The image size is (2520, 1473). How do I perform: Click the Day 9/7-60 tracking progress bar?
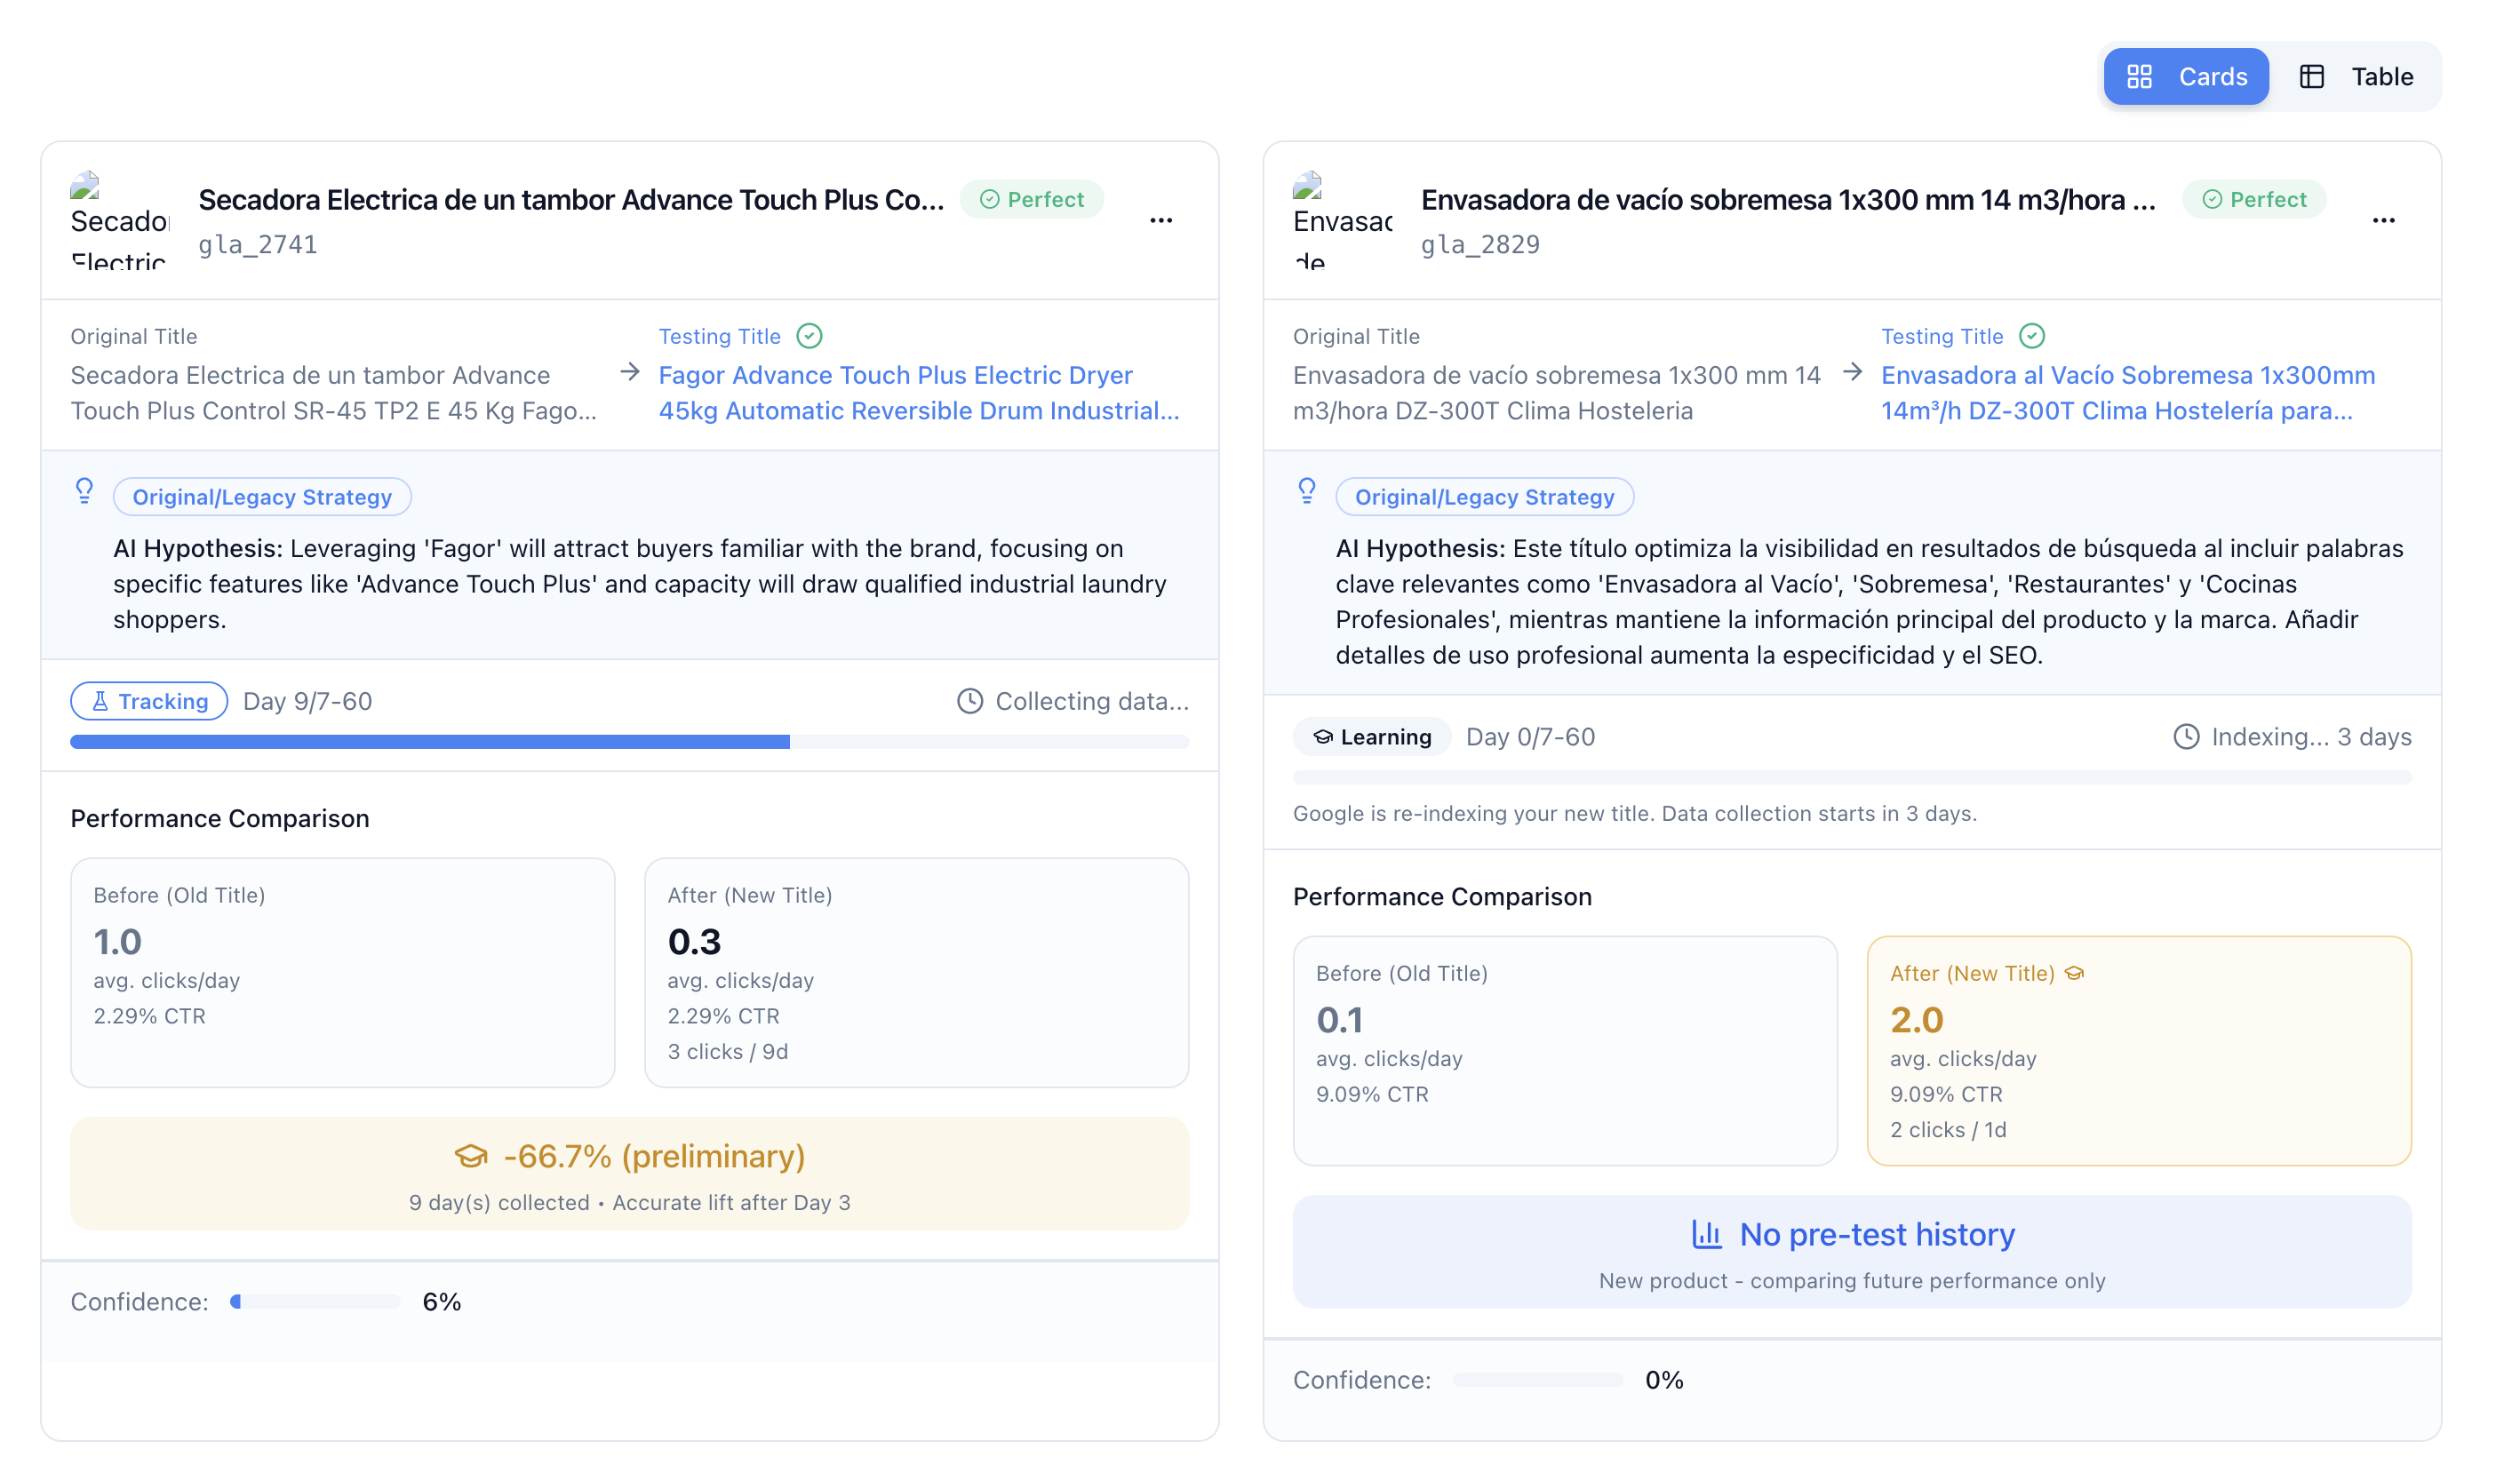(x=629, y=742)
